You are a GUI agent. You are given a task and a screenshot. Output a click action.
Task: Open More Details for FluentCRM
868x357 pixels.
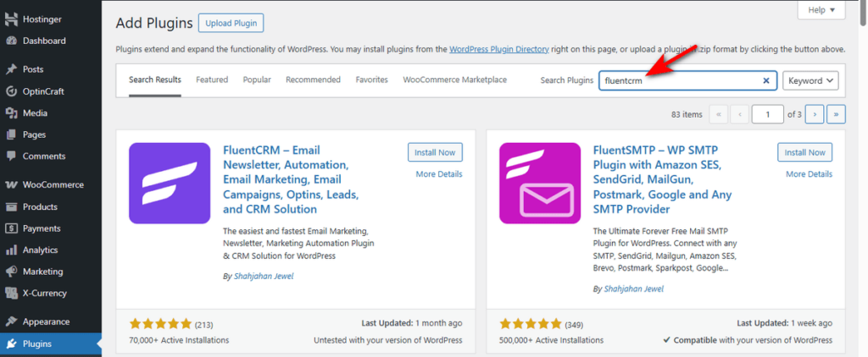(x=439, y=174)
